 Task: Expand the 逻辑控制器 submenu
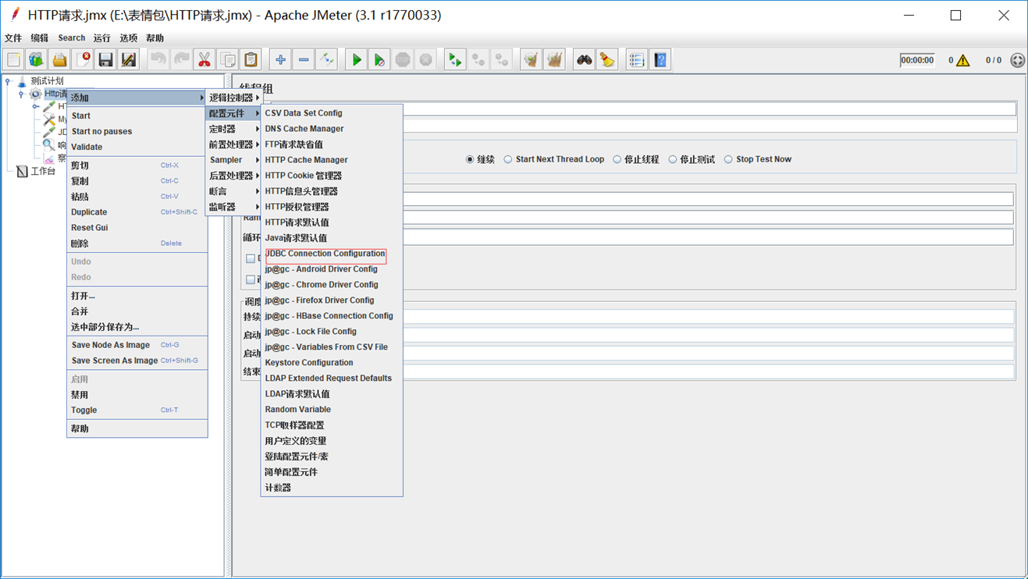pos(233,98)
